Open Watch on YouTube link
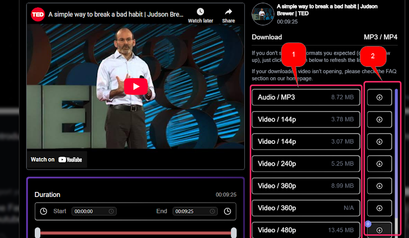The height and width of the screenshot is (238, 409). (56, 160)
